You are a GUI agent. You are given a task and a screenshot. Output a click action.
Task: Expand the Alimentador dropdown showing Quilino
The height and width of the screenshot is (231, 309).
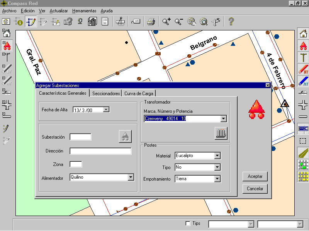pos(131,177)
